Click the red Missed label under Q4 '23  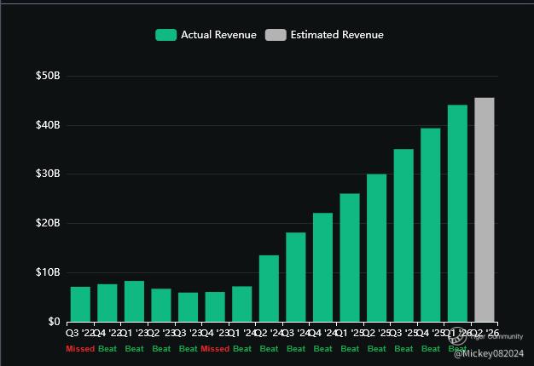[215, 349]
